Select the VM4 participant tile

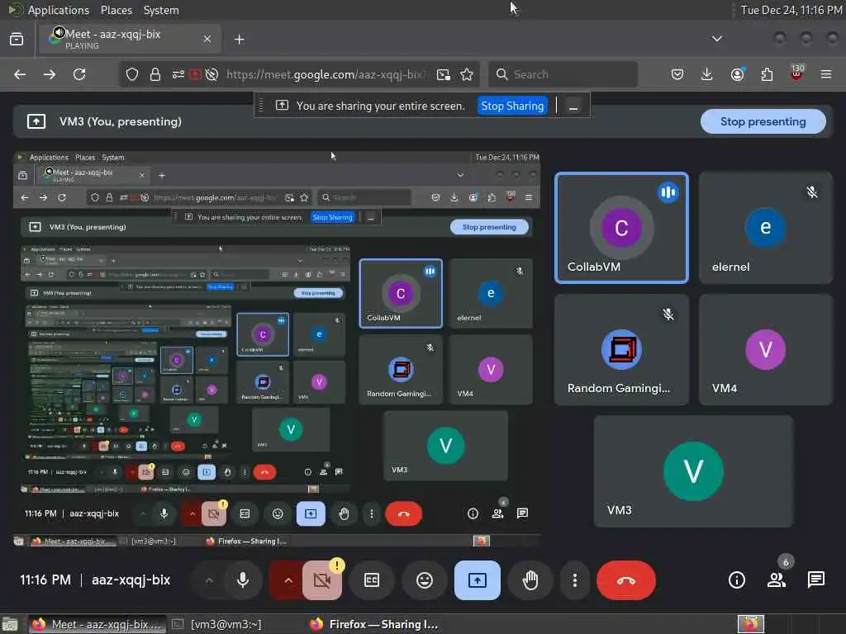click(766, 349)
